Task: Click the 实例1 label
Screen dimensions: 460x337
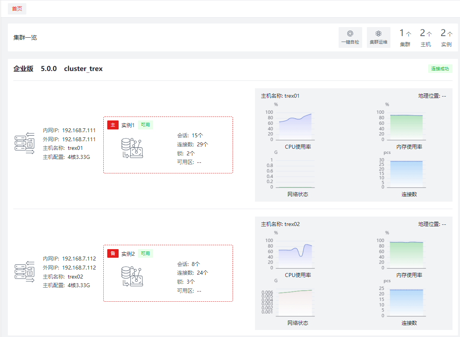Action: 128,126
